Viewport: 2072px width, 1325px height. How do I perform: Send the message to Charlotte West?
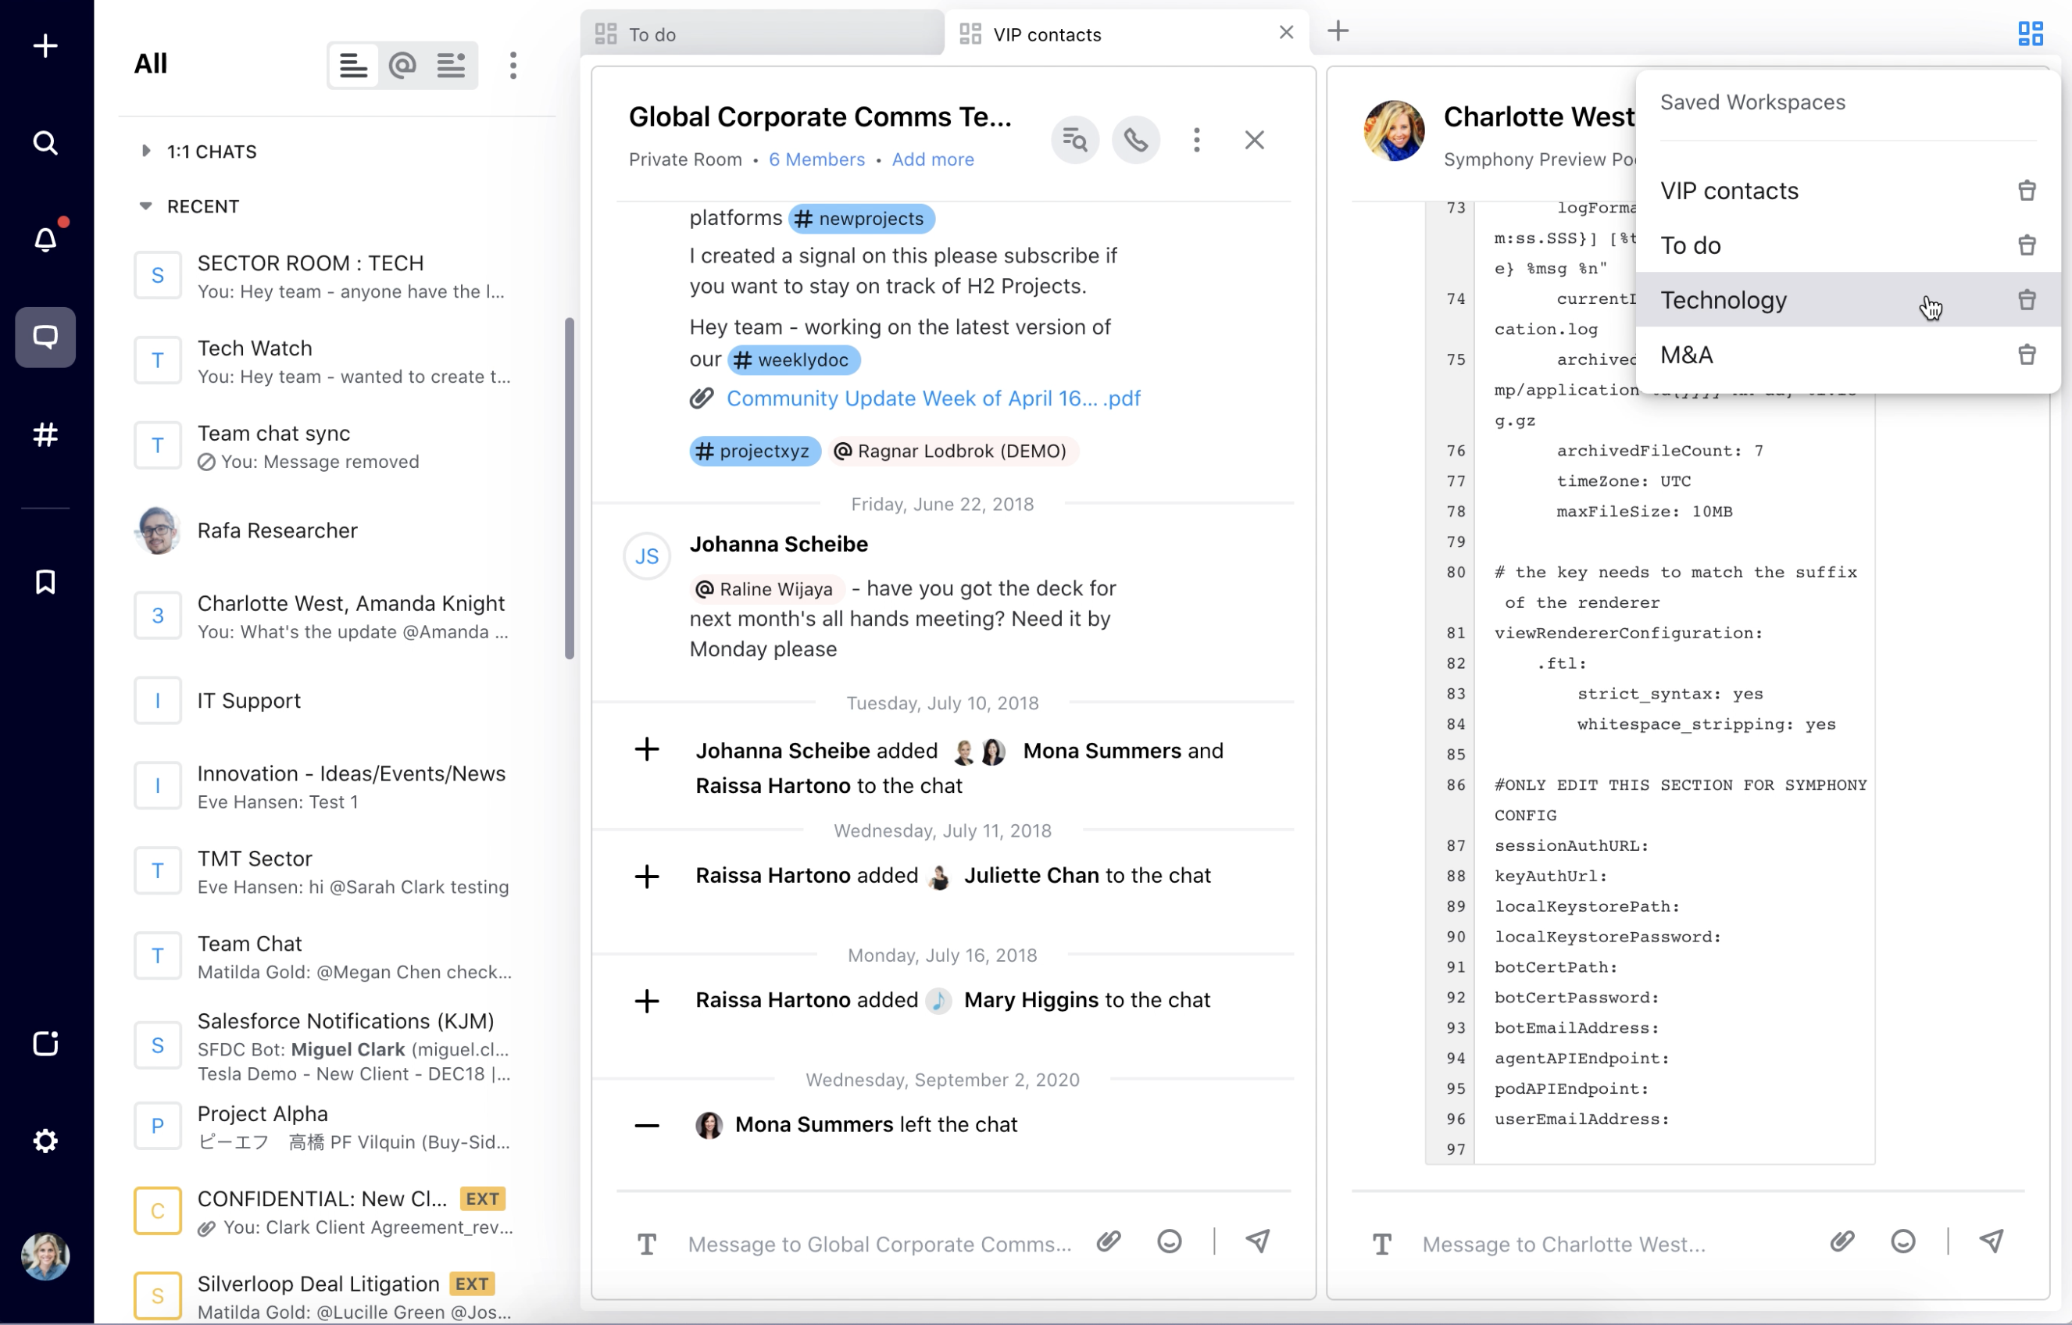1994,1241
